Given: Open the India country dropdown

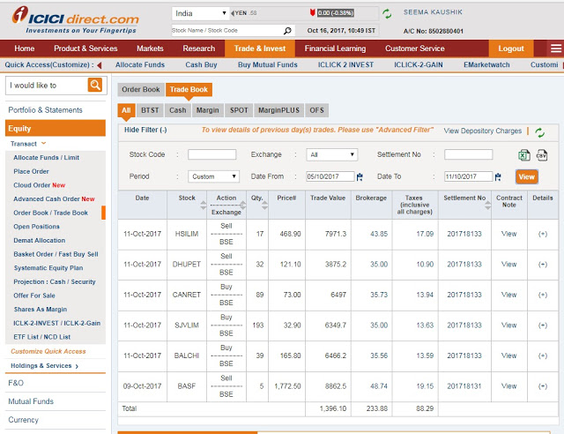Looking at the screenshot, I should pyautogui.click(x=200, y=14).
